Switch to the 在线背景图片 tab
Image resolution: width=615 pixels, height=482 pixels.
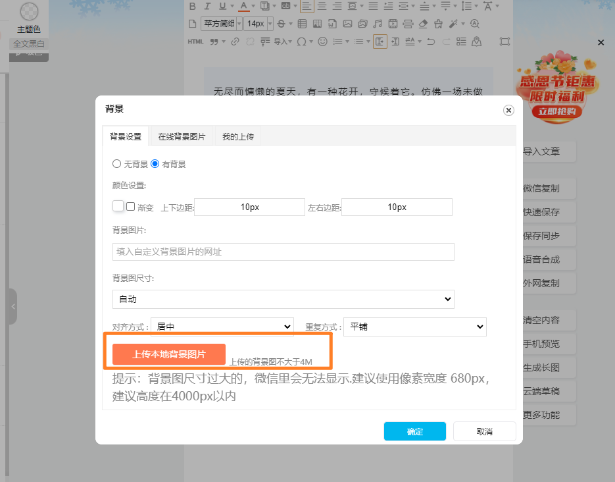pyautogui.click(x=182, y=136)
